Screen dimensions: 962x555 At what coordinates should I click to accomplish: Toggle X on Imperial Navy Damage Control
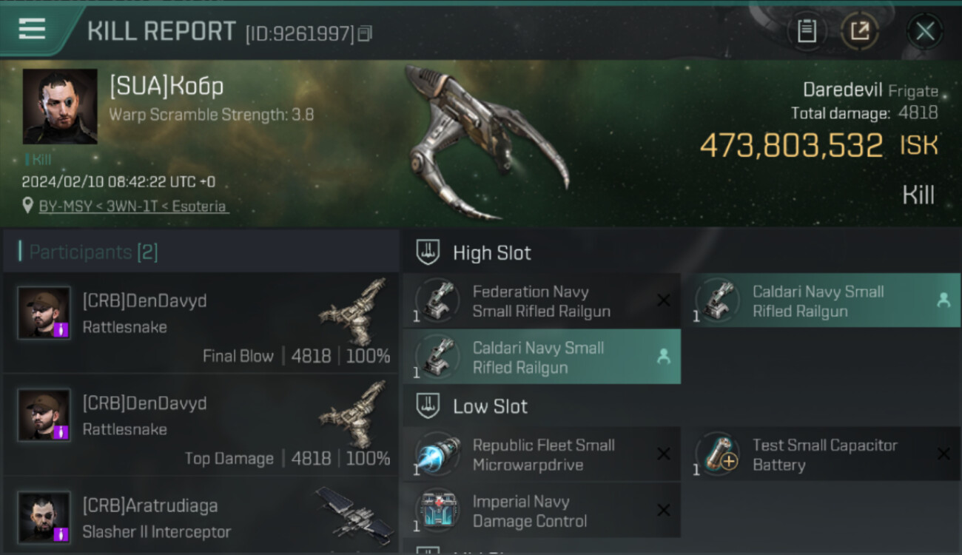pyautogui.click(x=664, y=511)
